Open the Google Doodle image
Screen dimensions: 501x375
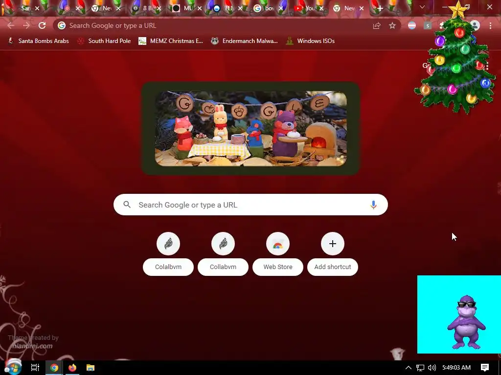tap(251, 128)
